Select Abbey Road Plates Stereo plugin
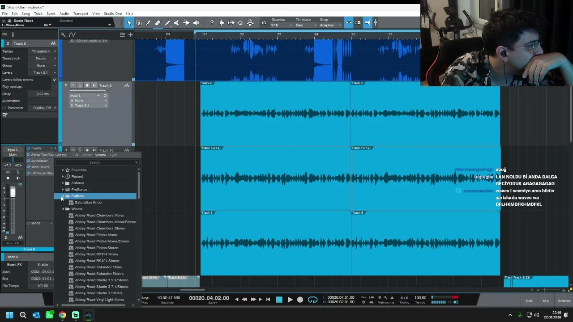 click(x=97, y=248)
